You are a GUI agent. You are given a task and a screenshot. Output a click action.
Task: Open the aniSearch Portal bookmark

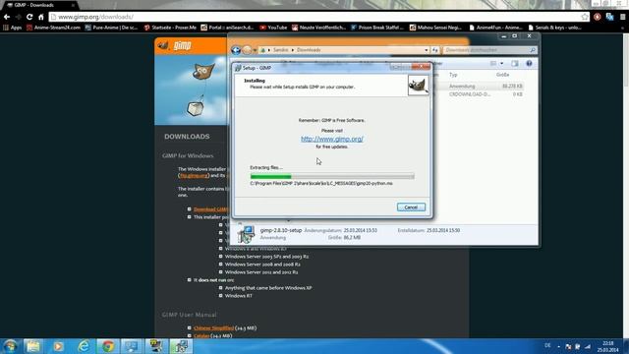pyautogui.click(x=227, y=28)
